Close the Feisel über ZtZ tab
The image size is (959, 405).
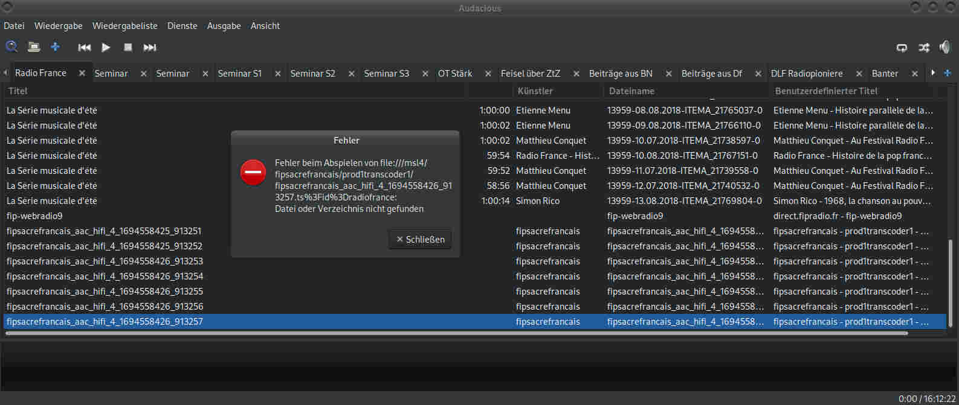click(576, 74)
